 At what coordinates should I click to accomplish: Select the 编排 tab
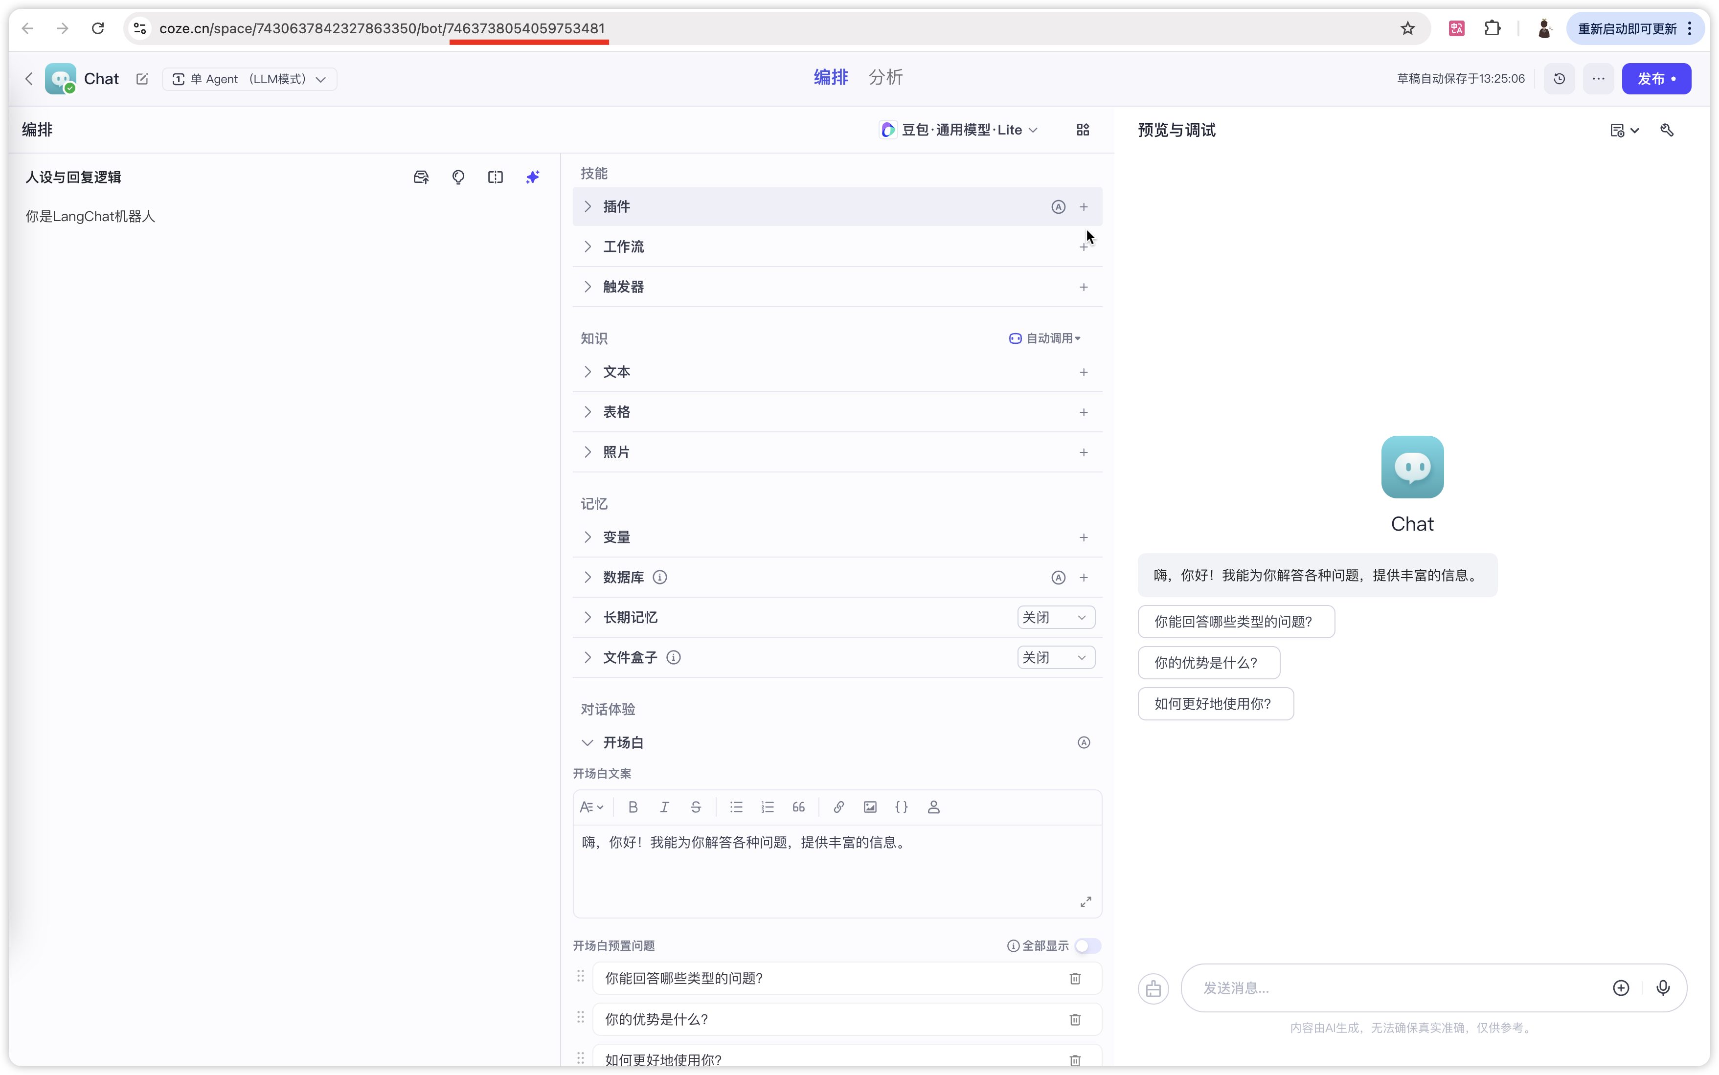(830, 77)
